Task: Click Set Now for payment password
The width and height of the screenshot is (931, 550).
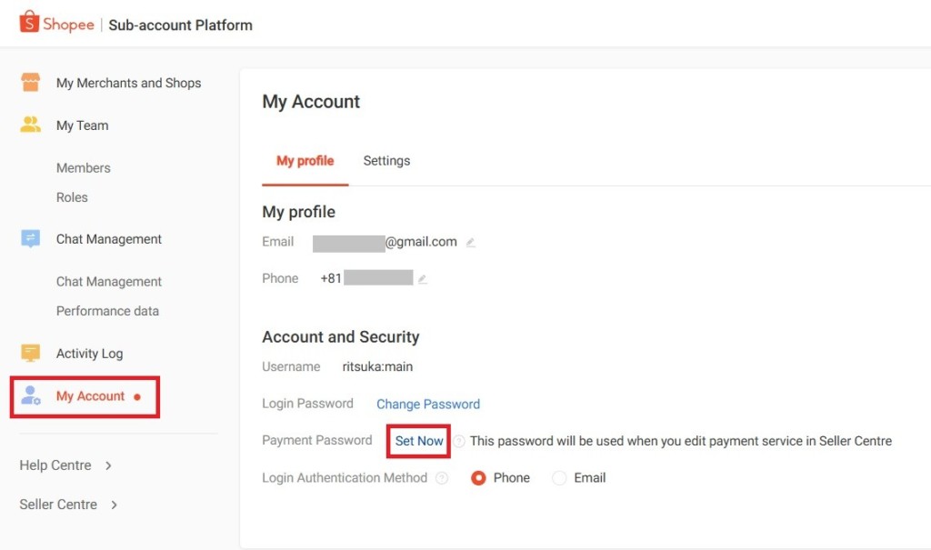Action: click(x=419, y=441)
